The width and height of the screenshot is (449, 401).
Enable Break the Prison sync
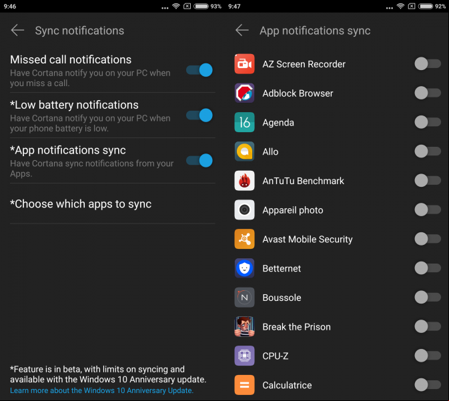point(428,327)
